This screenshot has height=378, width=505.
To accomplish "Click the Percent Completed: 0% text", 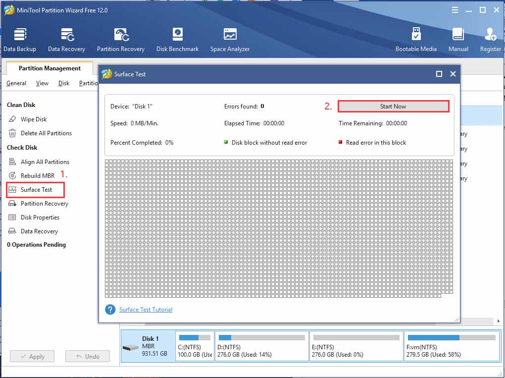I will (x=142, y=143).
